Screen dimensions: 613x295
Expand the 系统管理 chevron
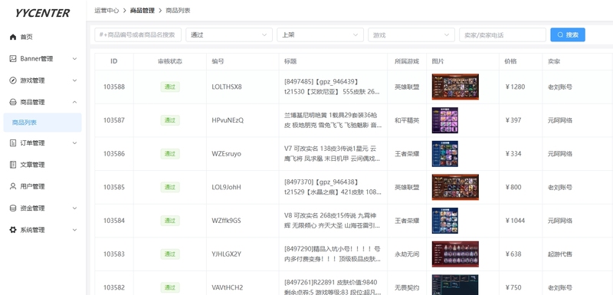click(x=74, y=230)
